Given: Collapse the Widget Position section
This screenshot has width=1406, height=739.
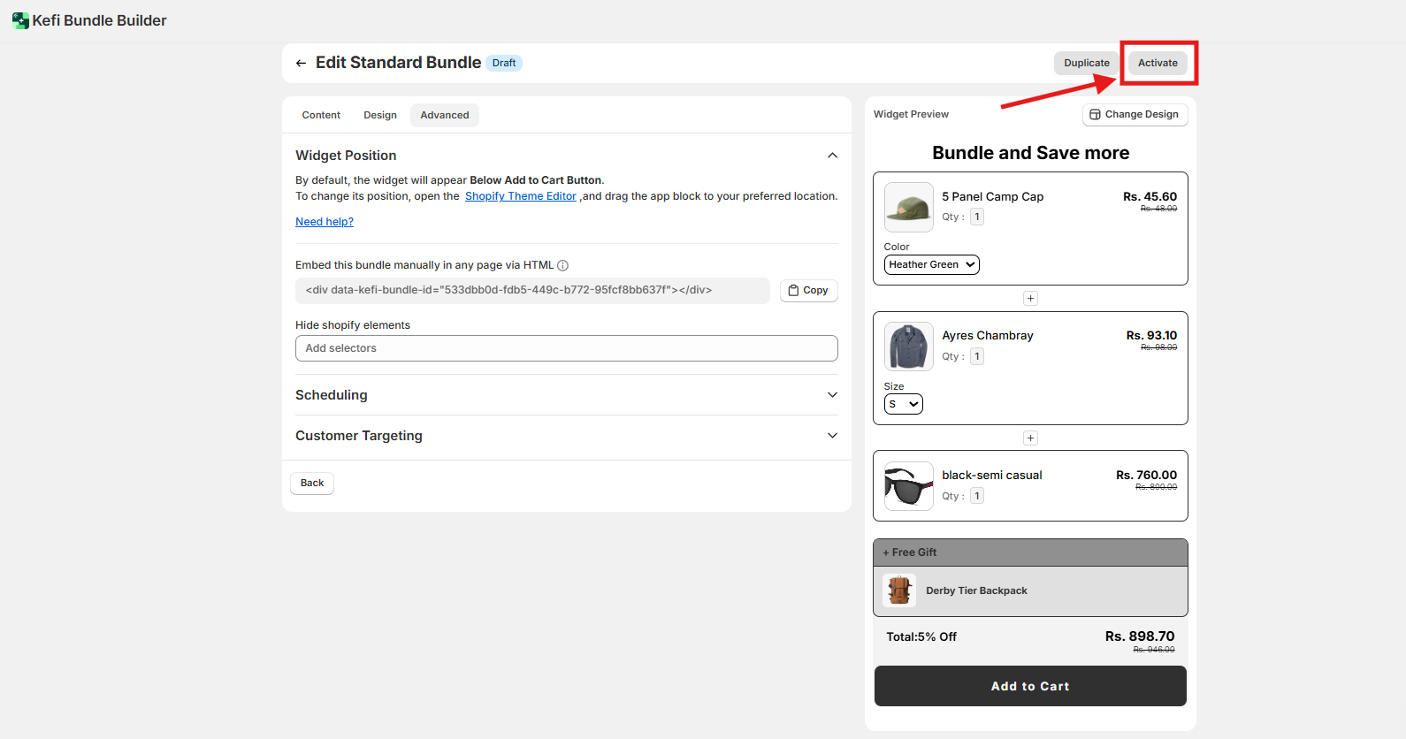Looking at the screenshot, I should pyautogui.click(x=831, y=156).
